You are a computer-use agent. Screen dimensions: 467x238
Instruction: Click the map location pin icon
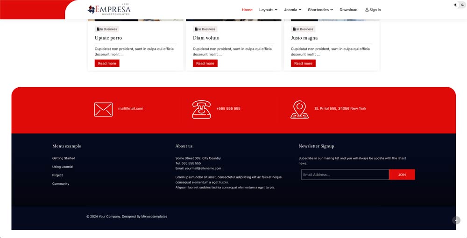tap(299, 109)
